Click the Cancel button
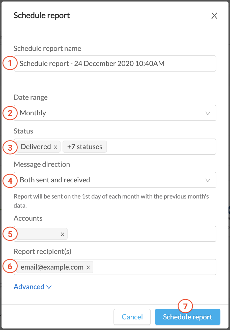230x330 pixels. pyautogui.click(x=132, y=317)
